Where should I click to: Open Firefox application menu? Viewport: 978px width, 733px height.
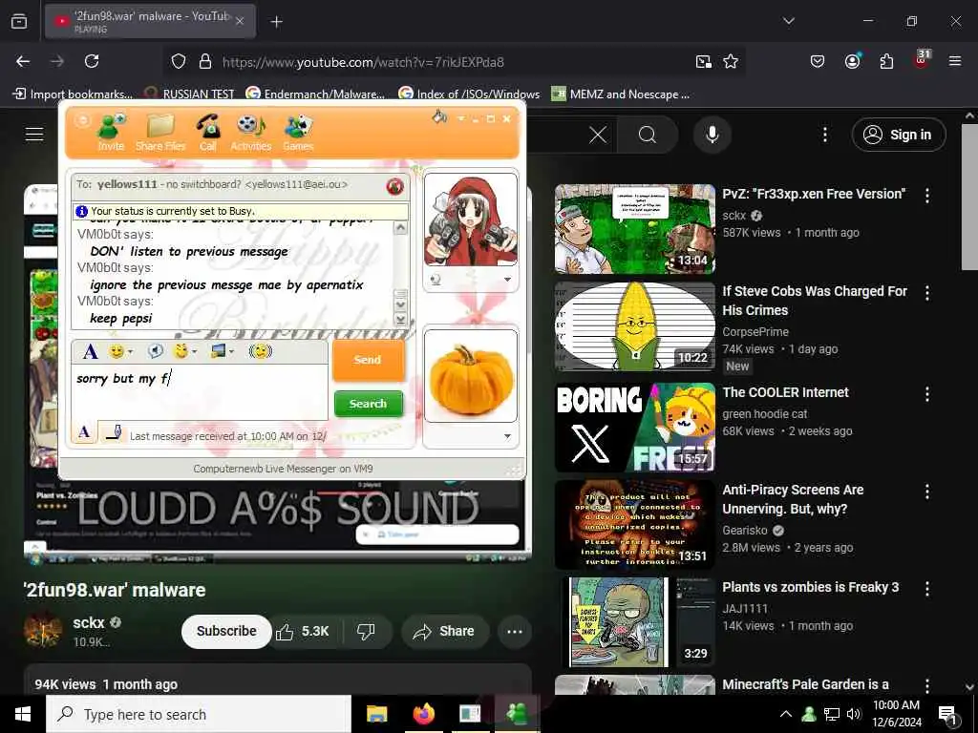coord(954,61)
